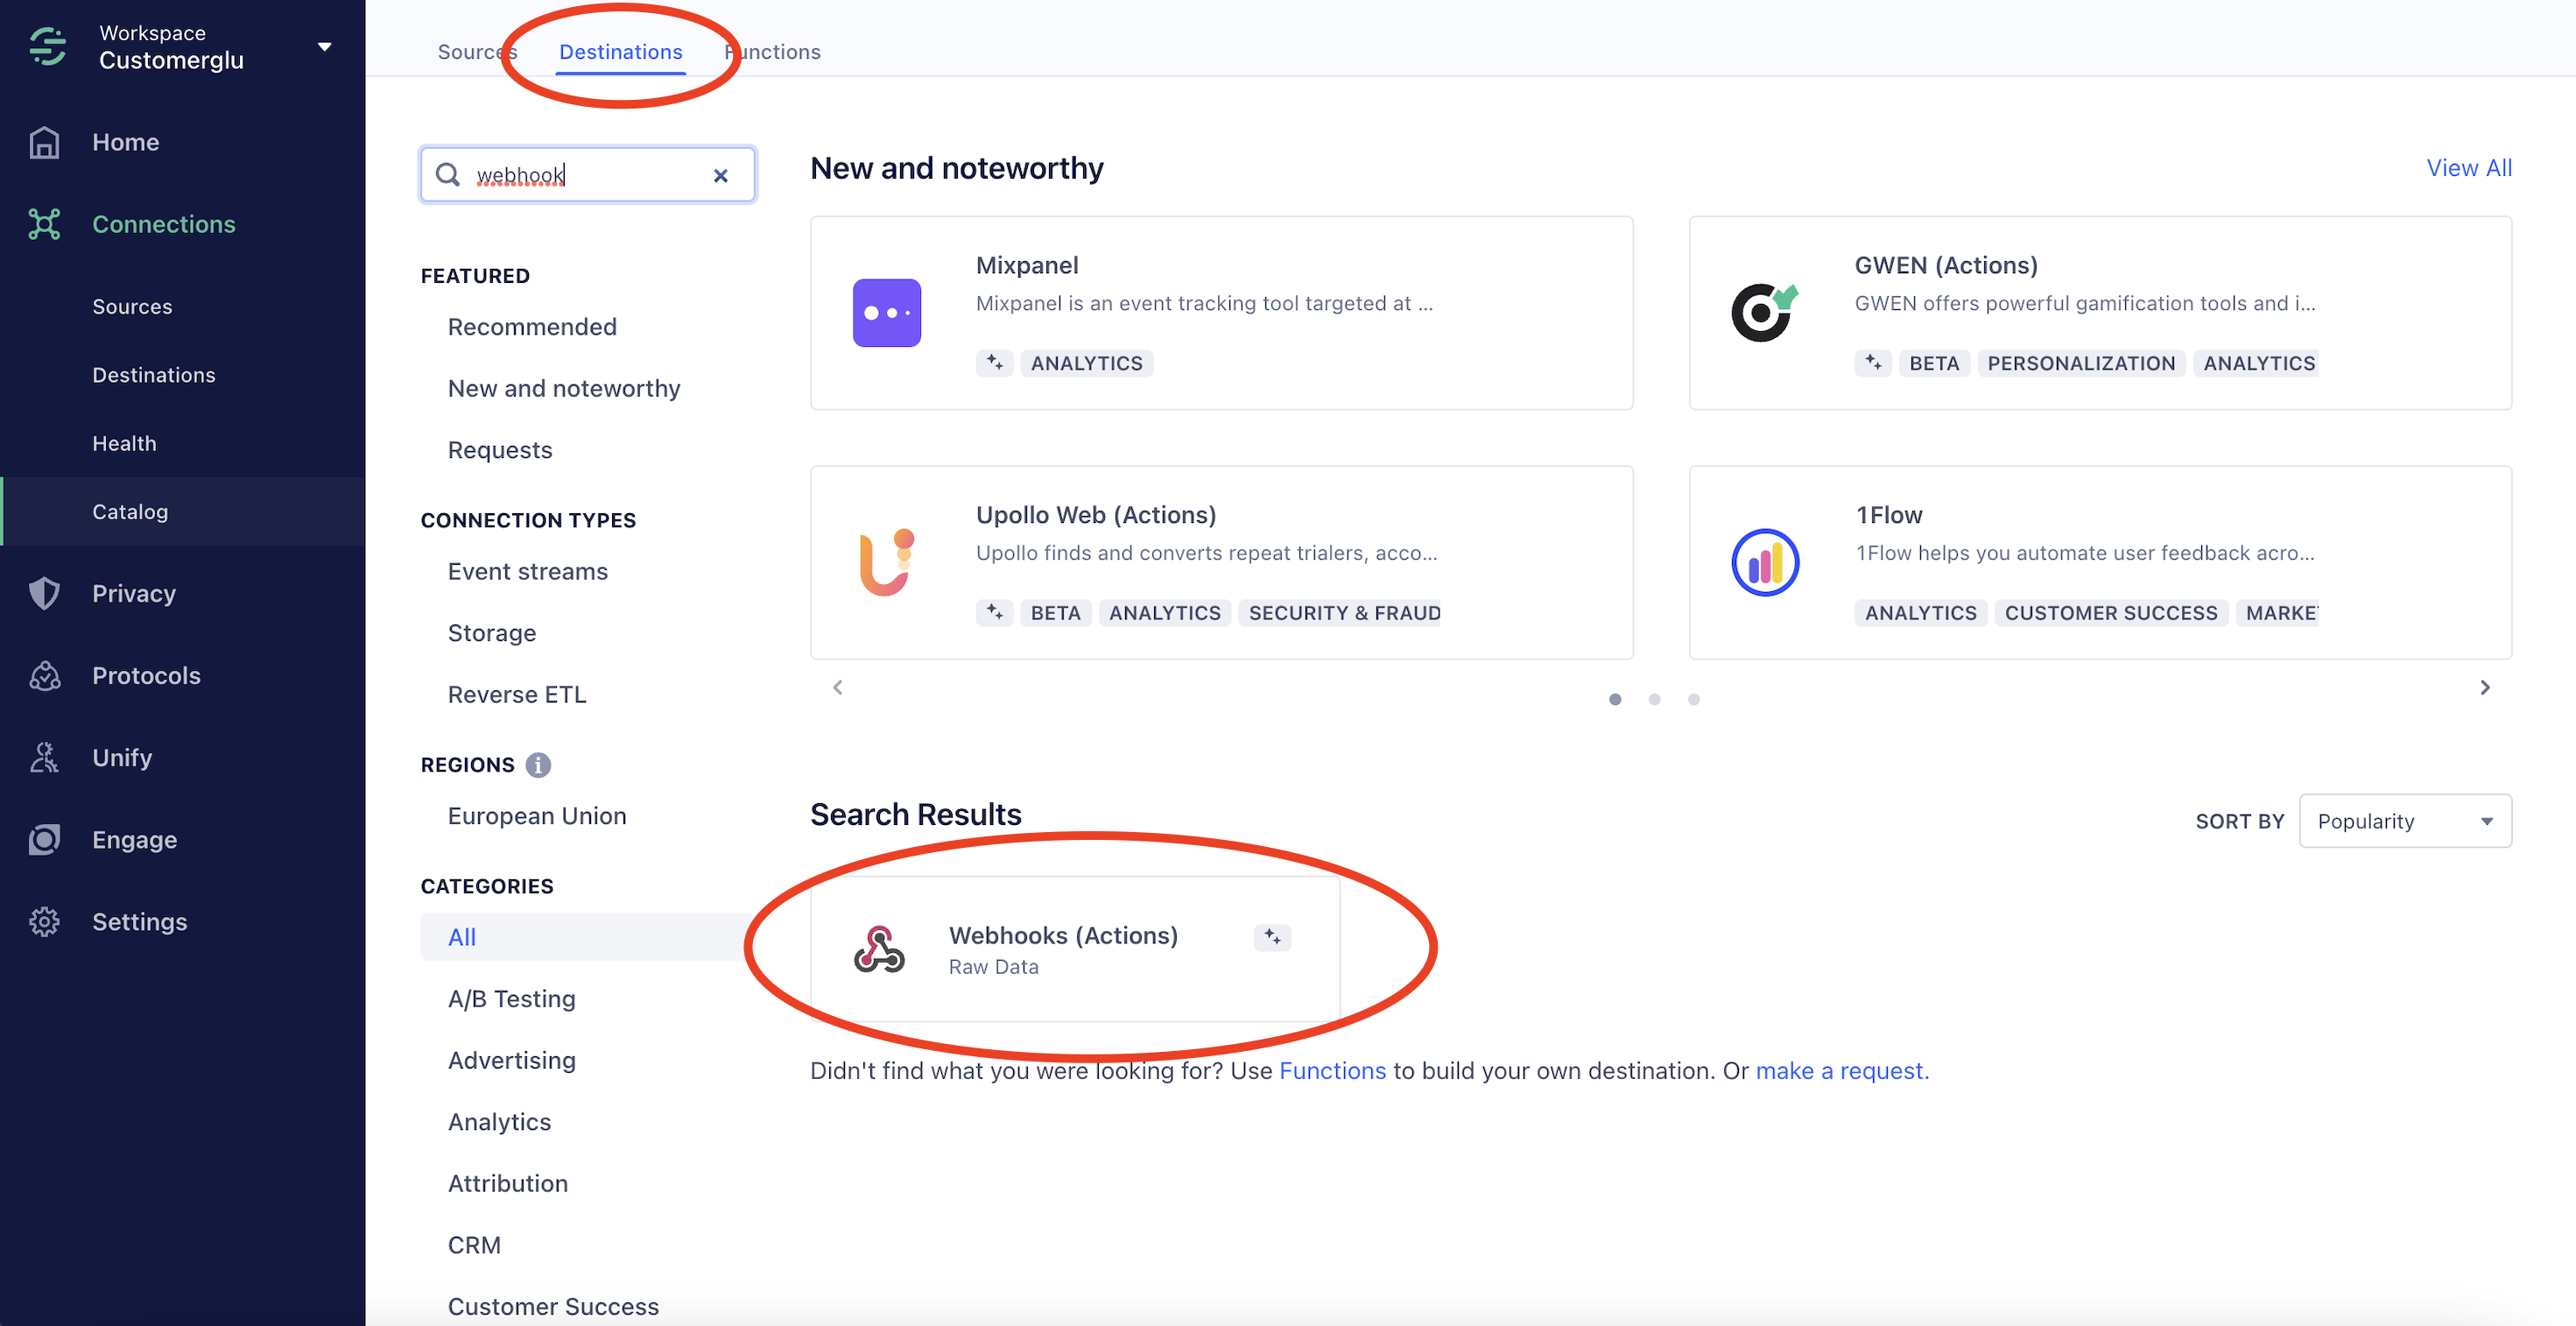2576x1326 pixels.
Task: Open the Sort By Popularity dropdown
Action: click(2404, 821)
